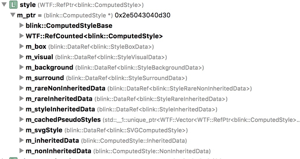Select the m_inheritedData row
The height and width of the screenshot is (159, 300).
52,141
